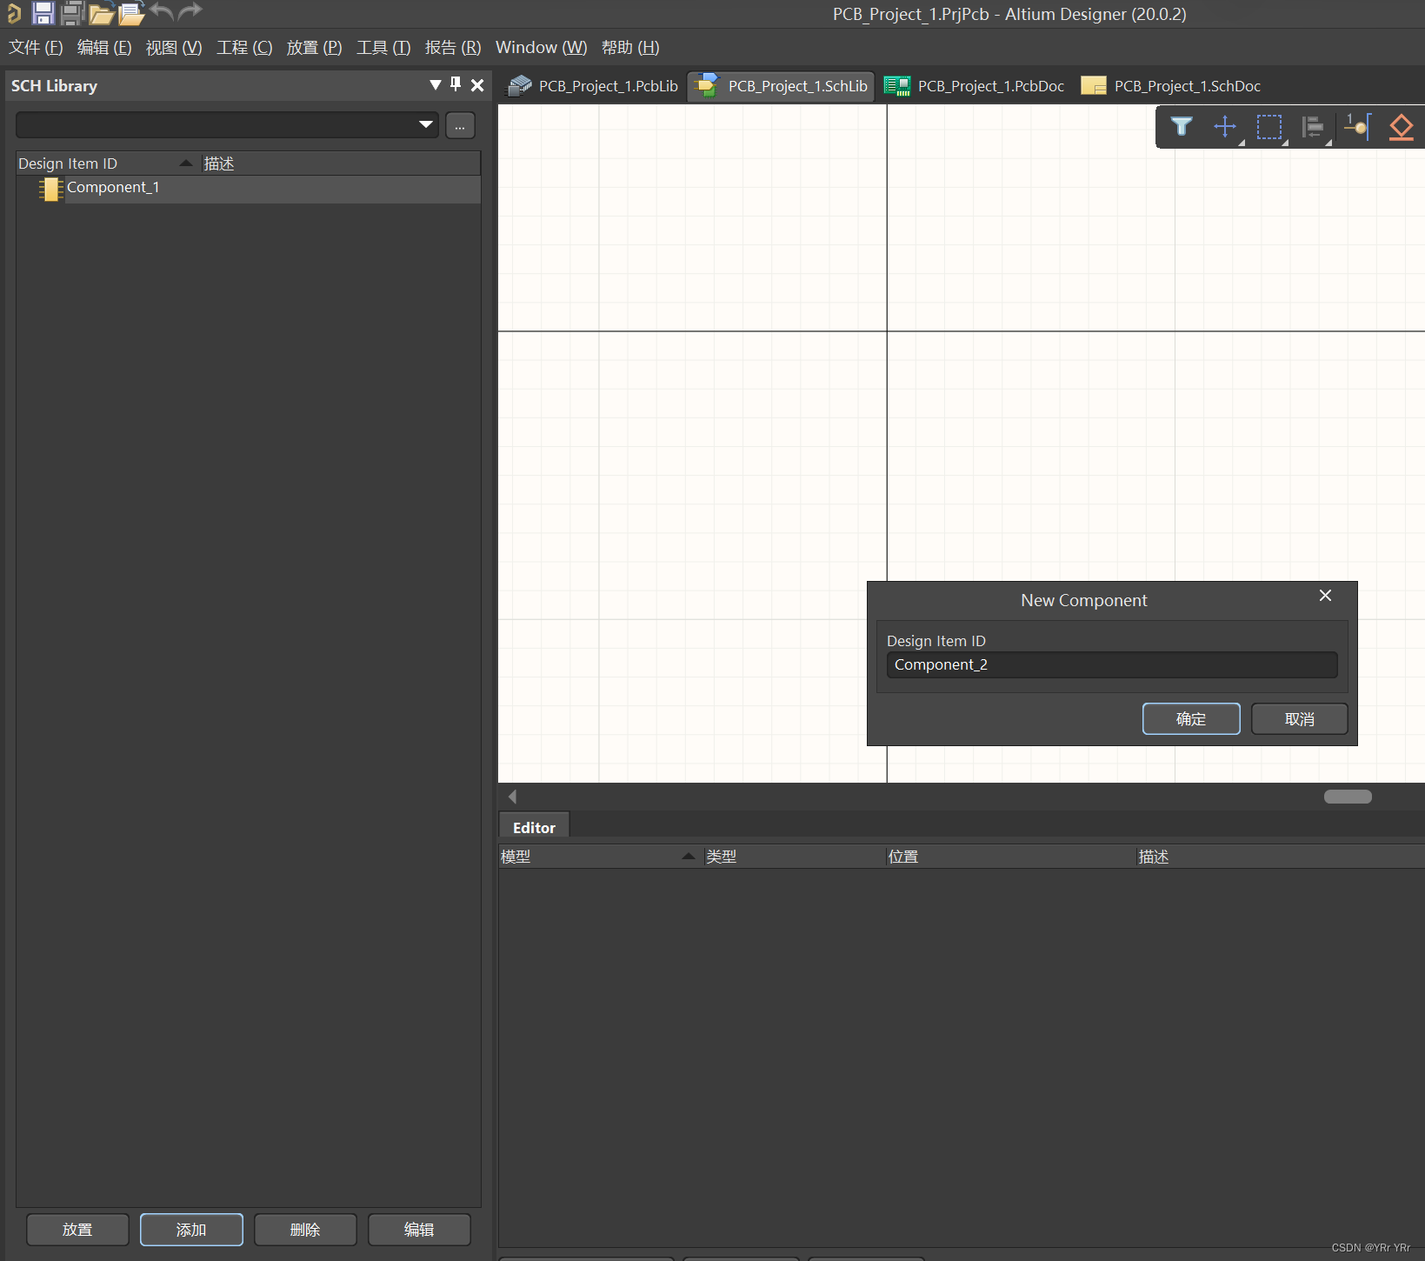Open the 文件 (F) menu
This screenshot has height=1261, width=1425.
click(x=36, y=48)
